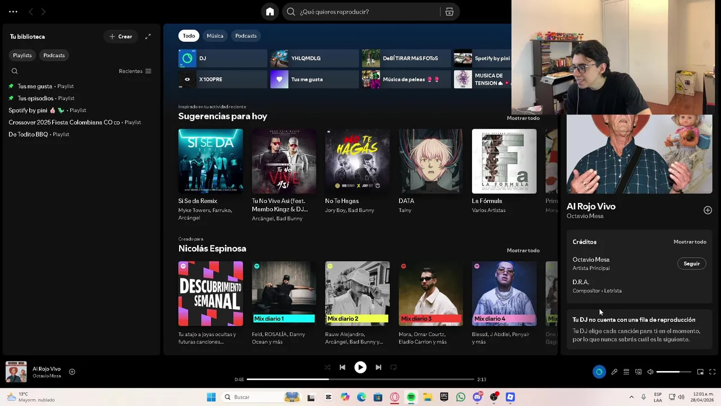Image resolution: width=721 pixels, height=406 pixels.
Task: Toggle shuffle
Action: (x=327, y=367)
